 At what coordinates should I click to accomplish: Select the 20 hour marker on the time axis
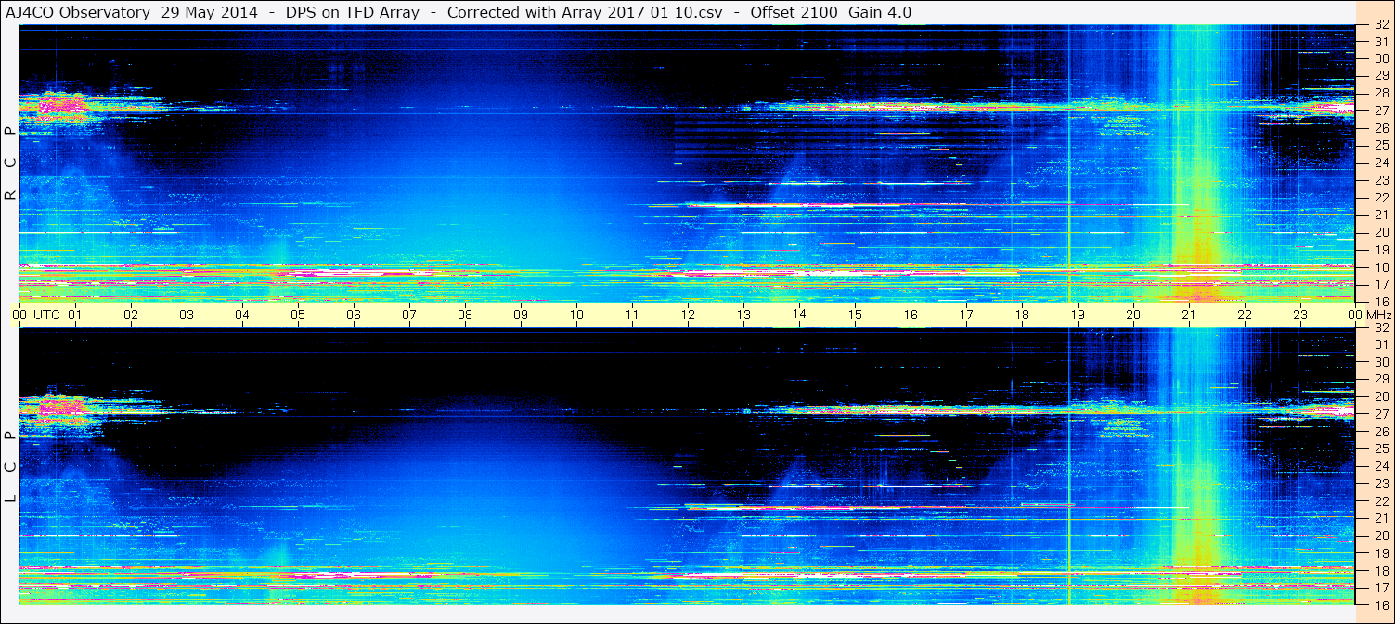click(x=1133, y=315)
